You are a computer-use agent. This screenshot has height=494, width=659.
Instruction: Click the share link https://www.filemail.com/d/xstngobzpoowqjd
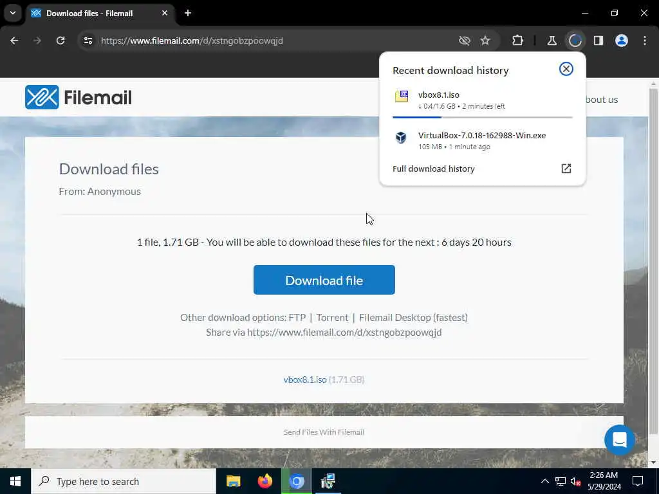[x=344, y=333]
